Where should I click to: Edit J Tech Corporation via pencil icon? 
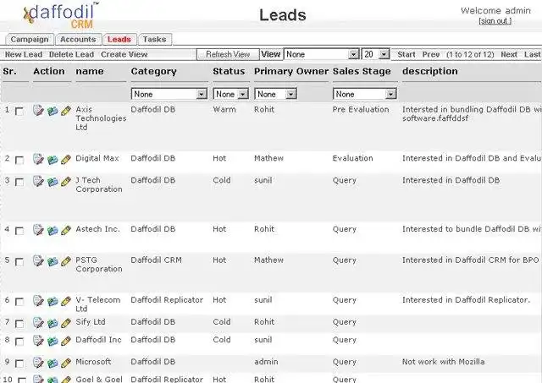point(66,182)
